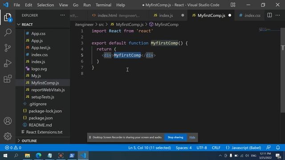The image size is (285, 160).
Task: Open the Search view in the activity bar
Action: (8, 32)
